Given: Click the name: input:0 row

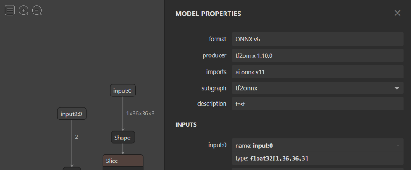Looking at the screenshot, I should pos(318,145).
